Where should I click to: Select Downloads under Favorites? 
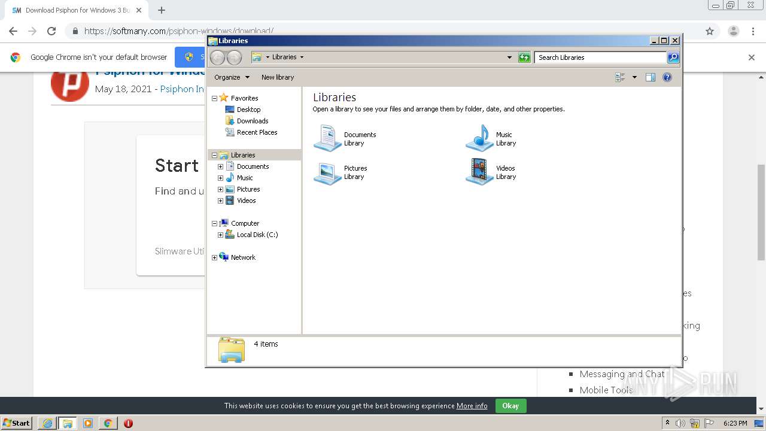point(252,121)
